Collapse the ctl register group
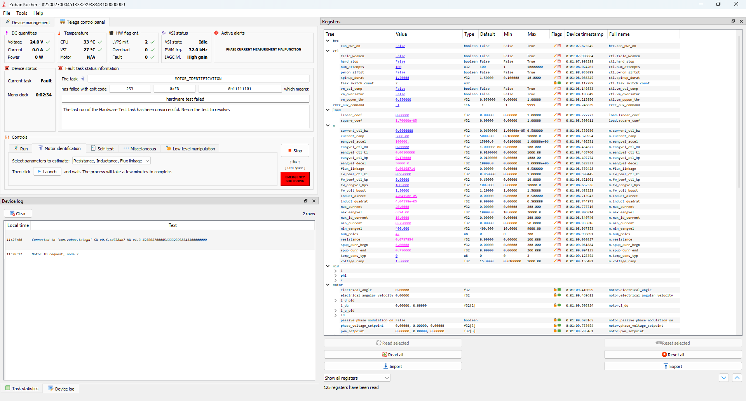Screen dimensions: 746x401 (328, 51)
